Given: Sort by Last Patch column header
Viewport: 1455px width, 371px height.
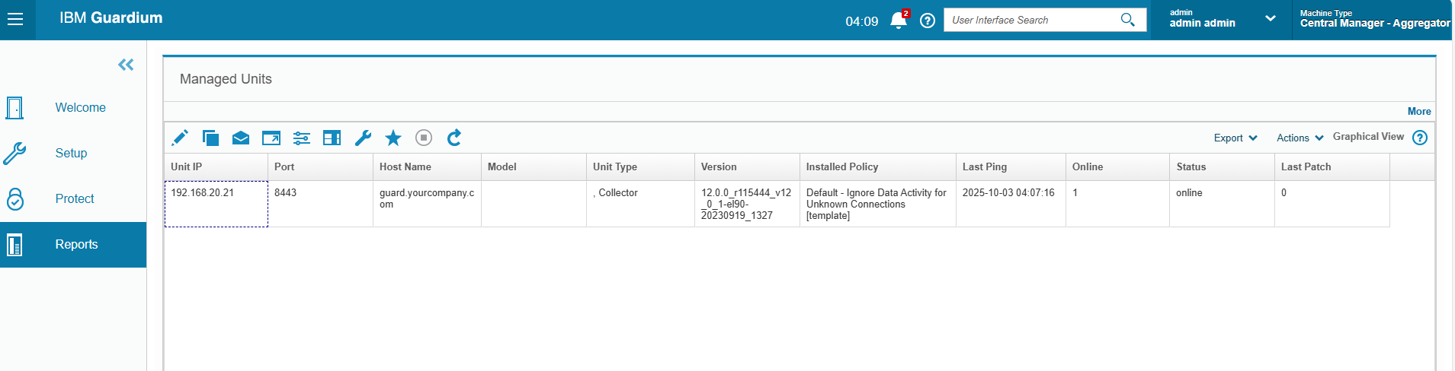Looking at the screenshot, I should (x=1332, y=167).
